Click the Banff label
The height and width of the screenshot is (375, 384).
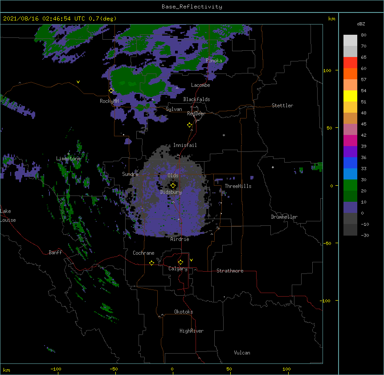(55, 253)
